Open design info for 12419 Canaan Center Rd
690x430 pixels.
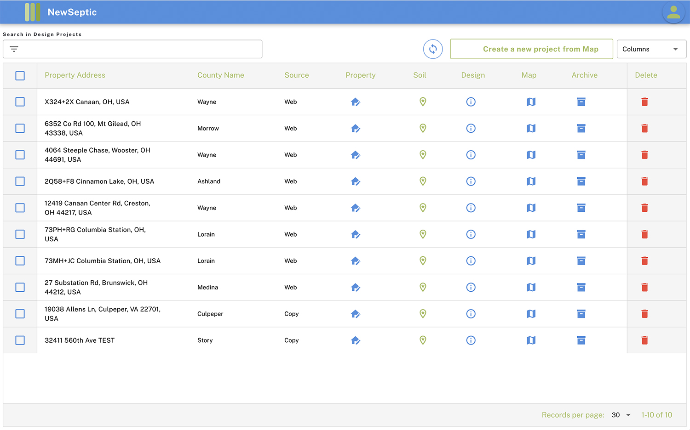coord(471,208)
